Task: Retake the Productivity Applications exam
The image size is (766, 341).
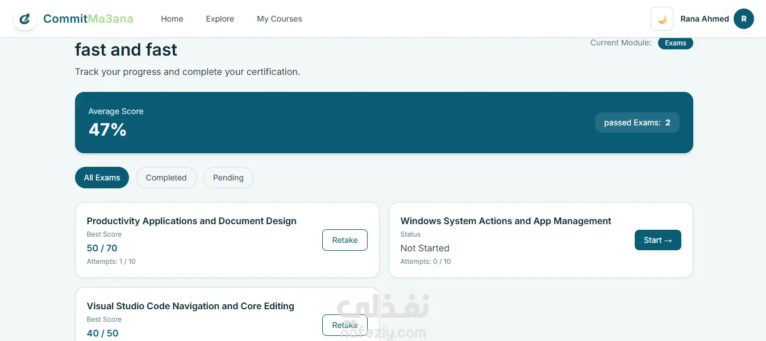Action: [345, 240]
